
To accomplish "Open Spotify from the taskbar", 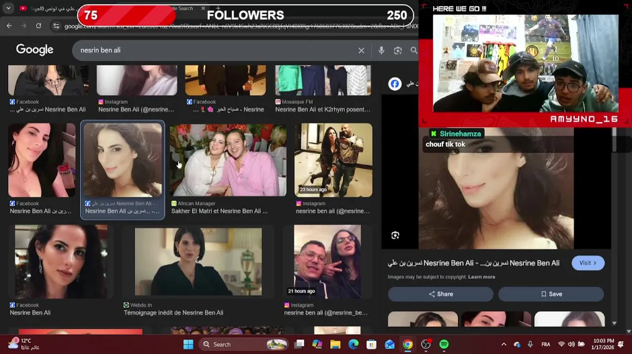I will point(444,344).
